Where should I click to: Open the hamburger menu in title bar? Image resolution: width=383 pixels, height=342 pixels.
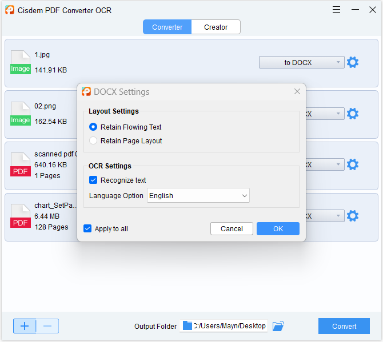tap(337, 10)
